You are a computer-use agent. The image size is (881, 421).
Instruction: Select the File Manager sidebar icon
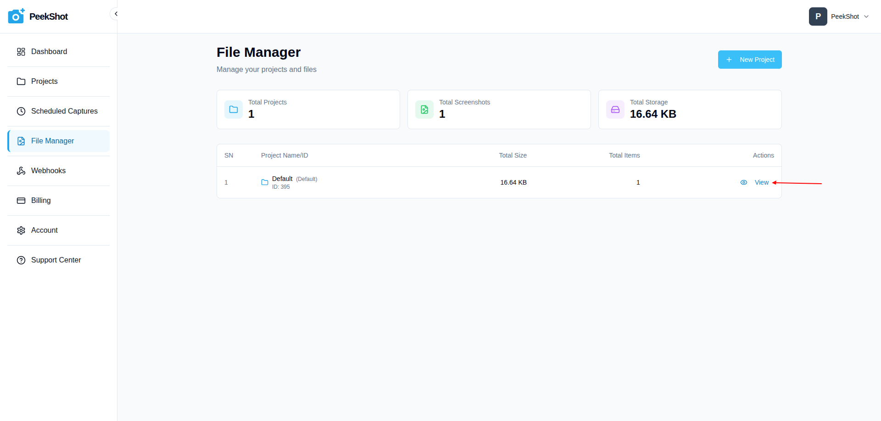(x=21, y=141)
